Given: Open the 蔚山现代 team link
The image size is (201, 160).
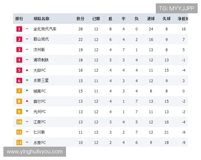Looking at the screenshot, I should [x=41, y=39].
